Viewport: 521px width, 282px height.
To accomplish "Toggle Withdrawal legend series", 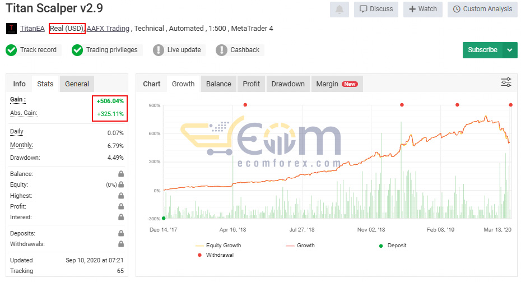I will pos(216,255).
